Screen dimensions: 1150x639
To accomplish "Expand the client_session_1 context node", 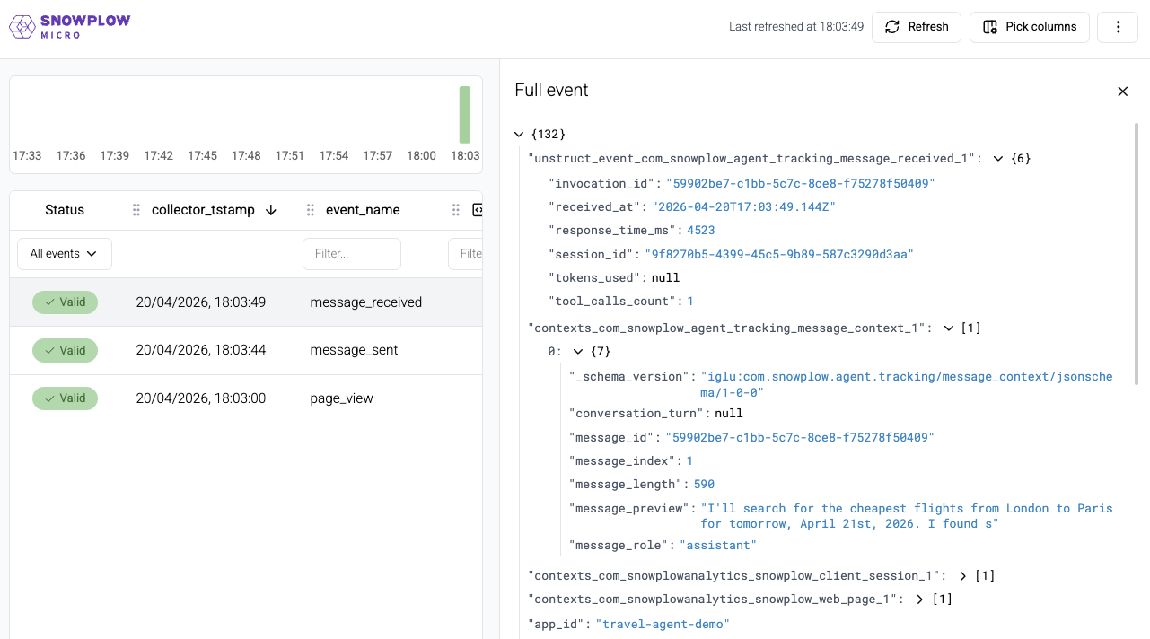I will (962, 576).
